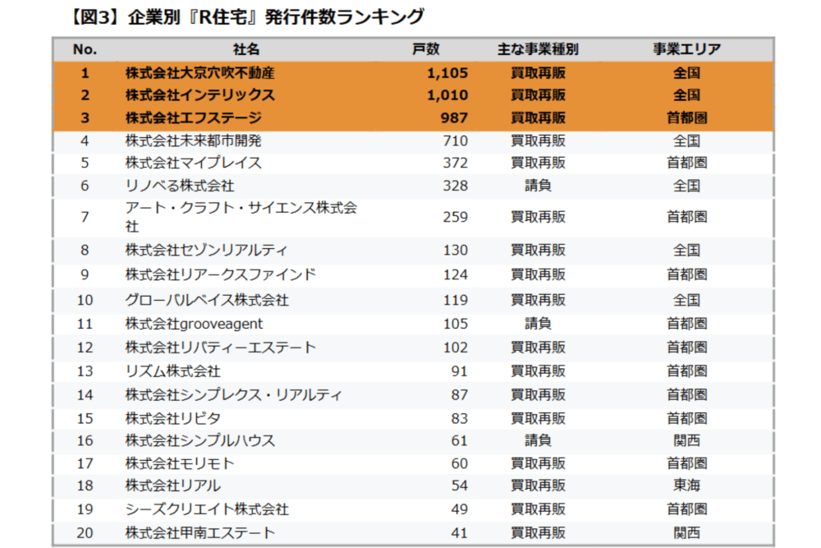Click company name リノベる株式会社
821x548 pixels.
[180, 186]
